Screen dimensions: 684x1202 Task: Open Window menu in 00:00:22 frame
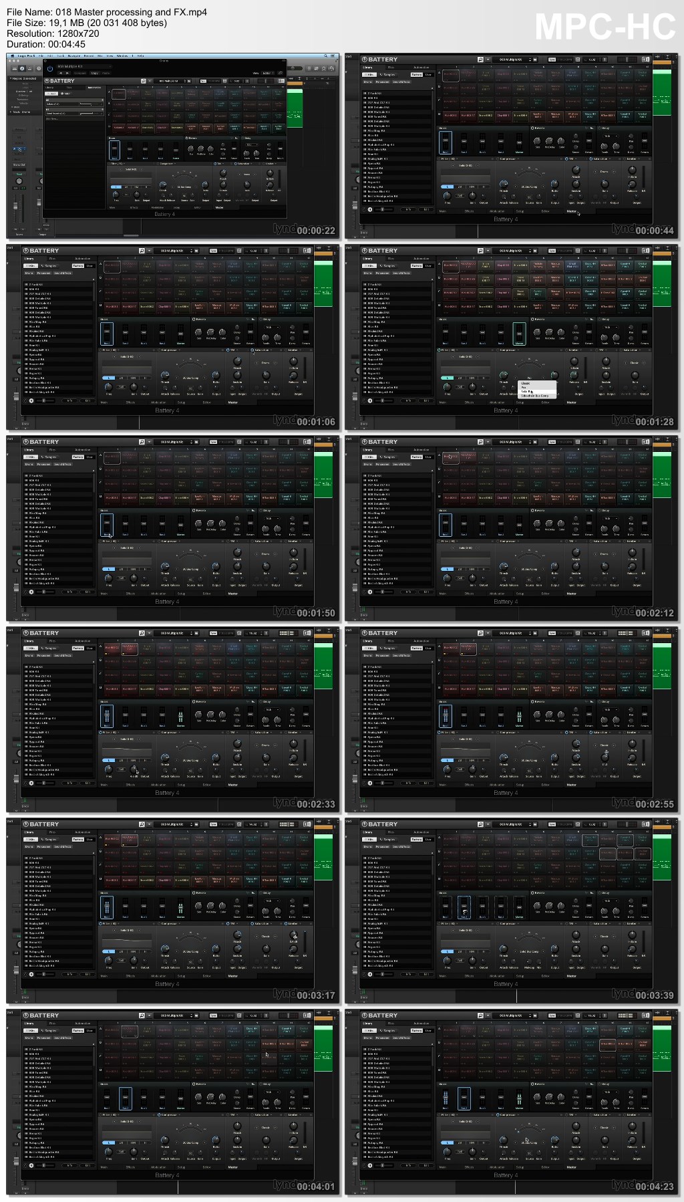[122, 56]
